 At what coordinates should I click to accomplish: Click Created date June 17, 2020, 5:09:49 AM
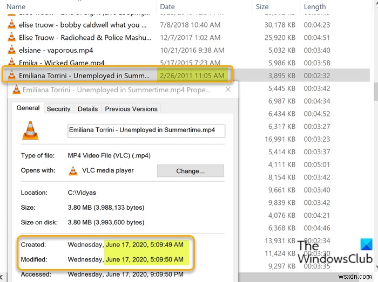pyautogui.click(x=145, y=245)
